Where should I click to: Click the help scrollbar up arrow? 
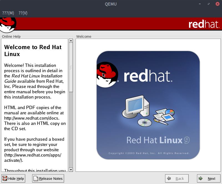71,41
